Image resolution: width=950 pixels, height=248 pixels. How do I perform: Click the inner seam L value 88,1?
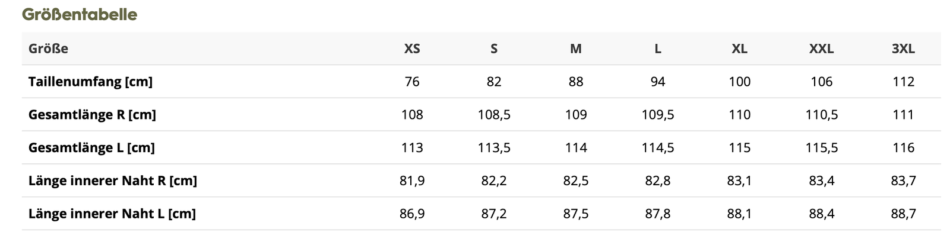[x=740, y=214]
